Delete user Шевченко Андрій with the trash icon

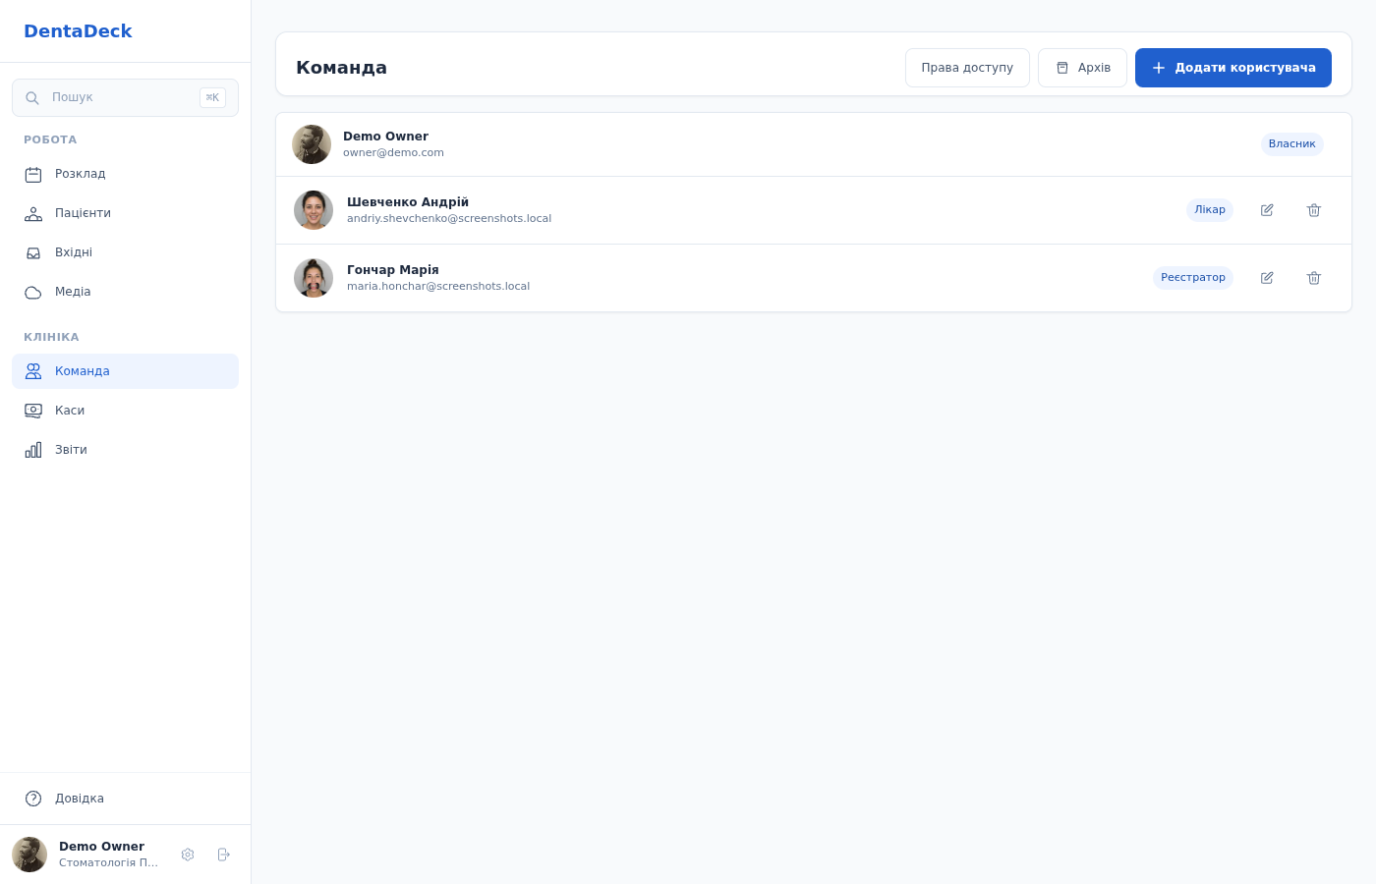pyautogui.click(x=1314, y=210)
